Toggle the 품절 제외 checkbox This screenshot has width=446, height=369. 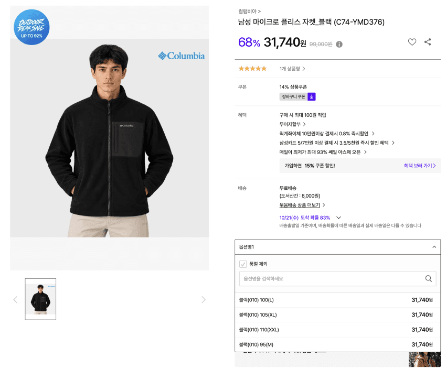(x=243, y=264)
